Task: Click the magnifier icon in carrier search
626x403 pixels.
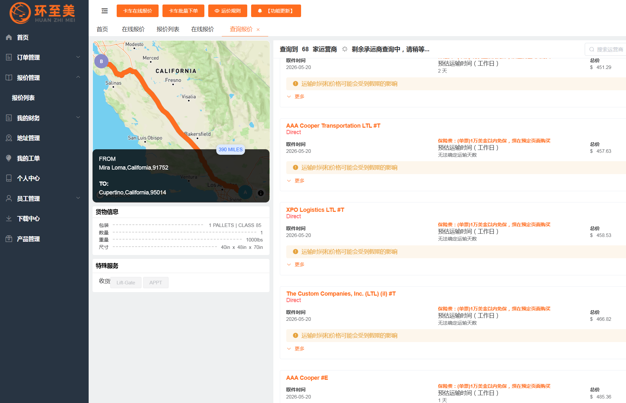Action: pos(592,49)
